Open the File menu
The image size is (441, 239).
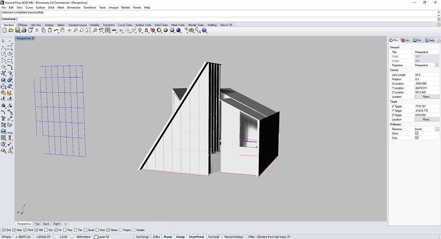(4, 8)
